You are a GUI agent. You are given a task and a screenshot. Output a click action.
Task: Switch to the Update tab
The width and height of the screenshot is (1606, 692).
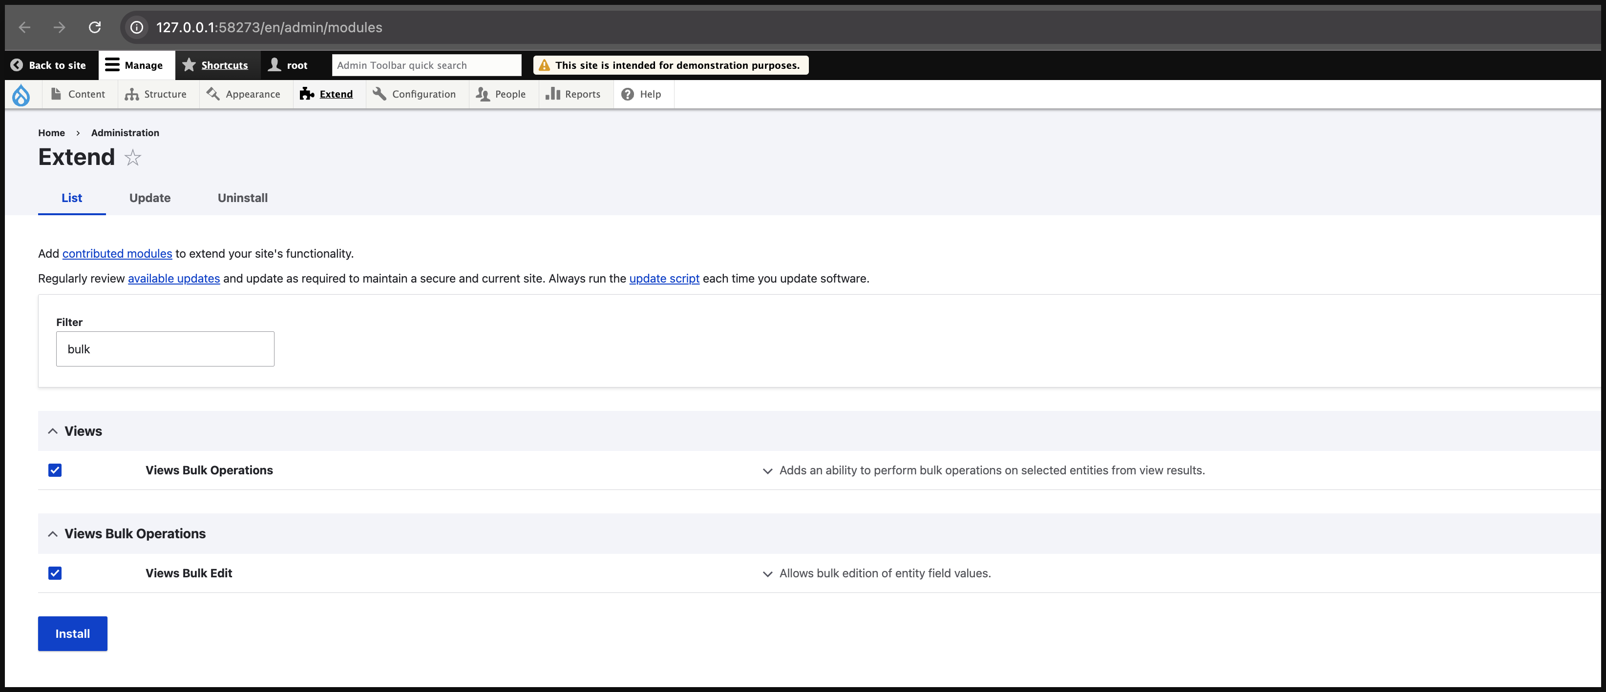pyautogui.click(x=149, y=198)
